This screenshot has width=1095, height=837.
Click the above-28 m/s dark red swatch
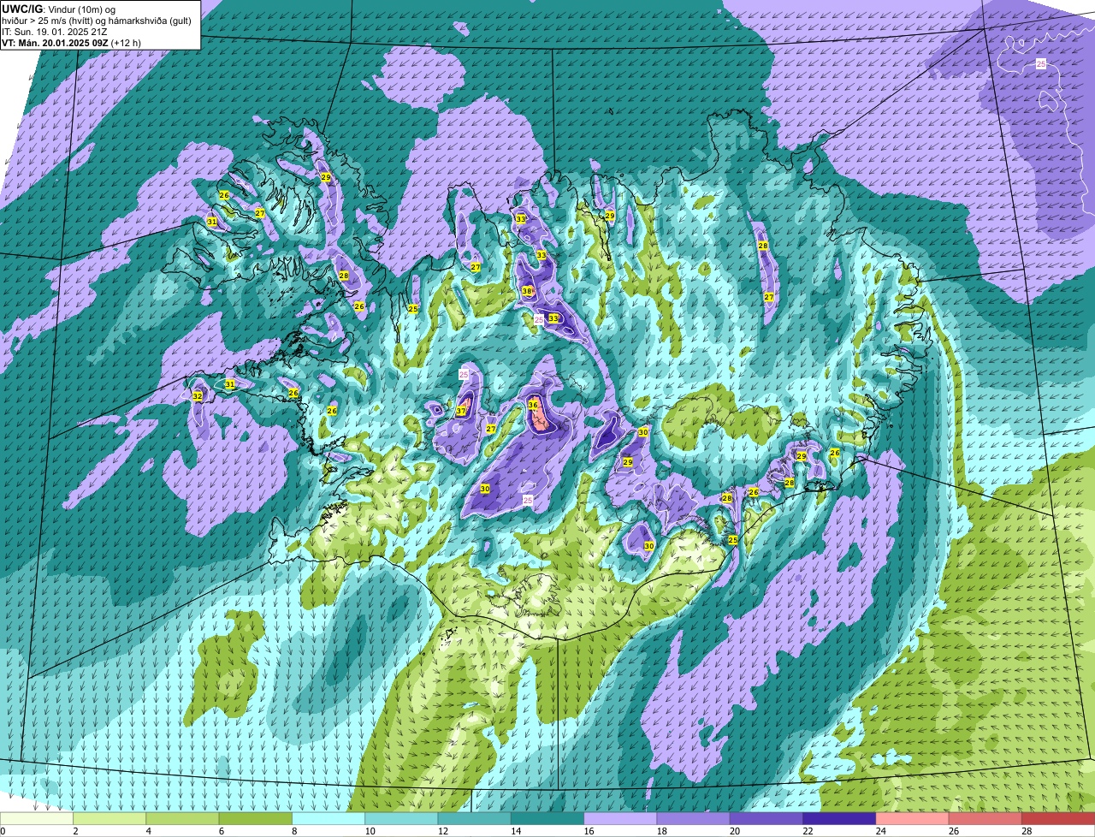click(x=1059, y=818)
